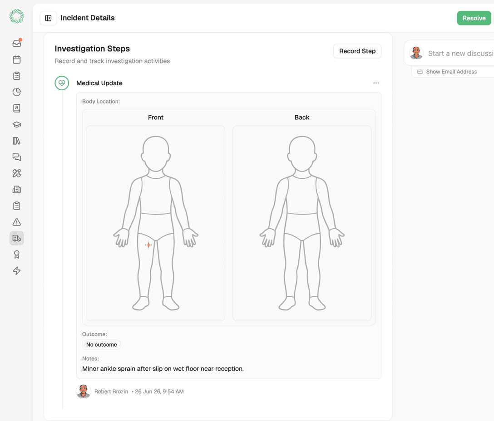Click Show Email Address
Image resolution: width=494 pixels, height=421 pixels.
pos(451,72)
